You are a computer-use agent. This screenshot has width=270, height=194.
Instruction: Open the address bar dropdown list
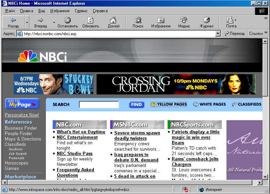tap(218, 34)
